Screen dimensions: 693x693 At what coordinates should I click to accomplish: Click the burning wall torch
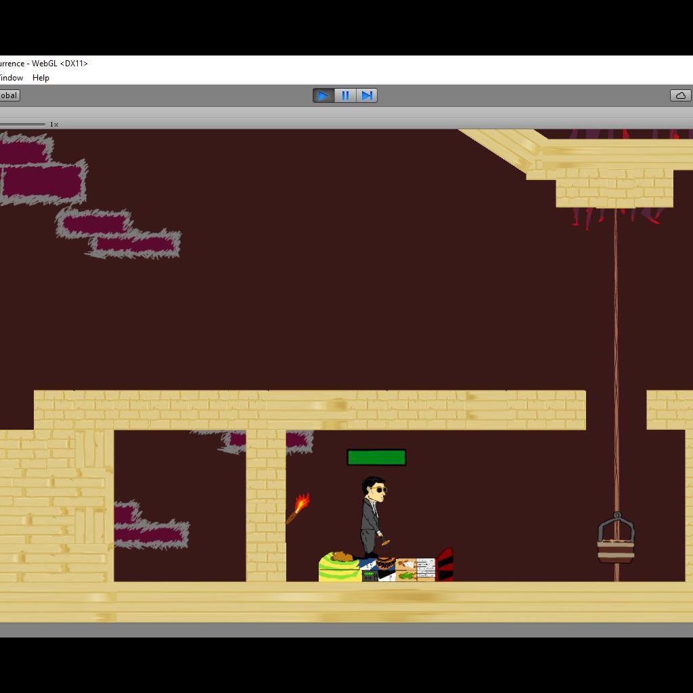(298, 509)
